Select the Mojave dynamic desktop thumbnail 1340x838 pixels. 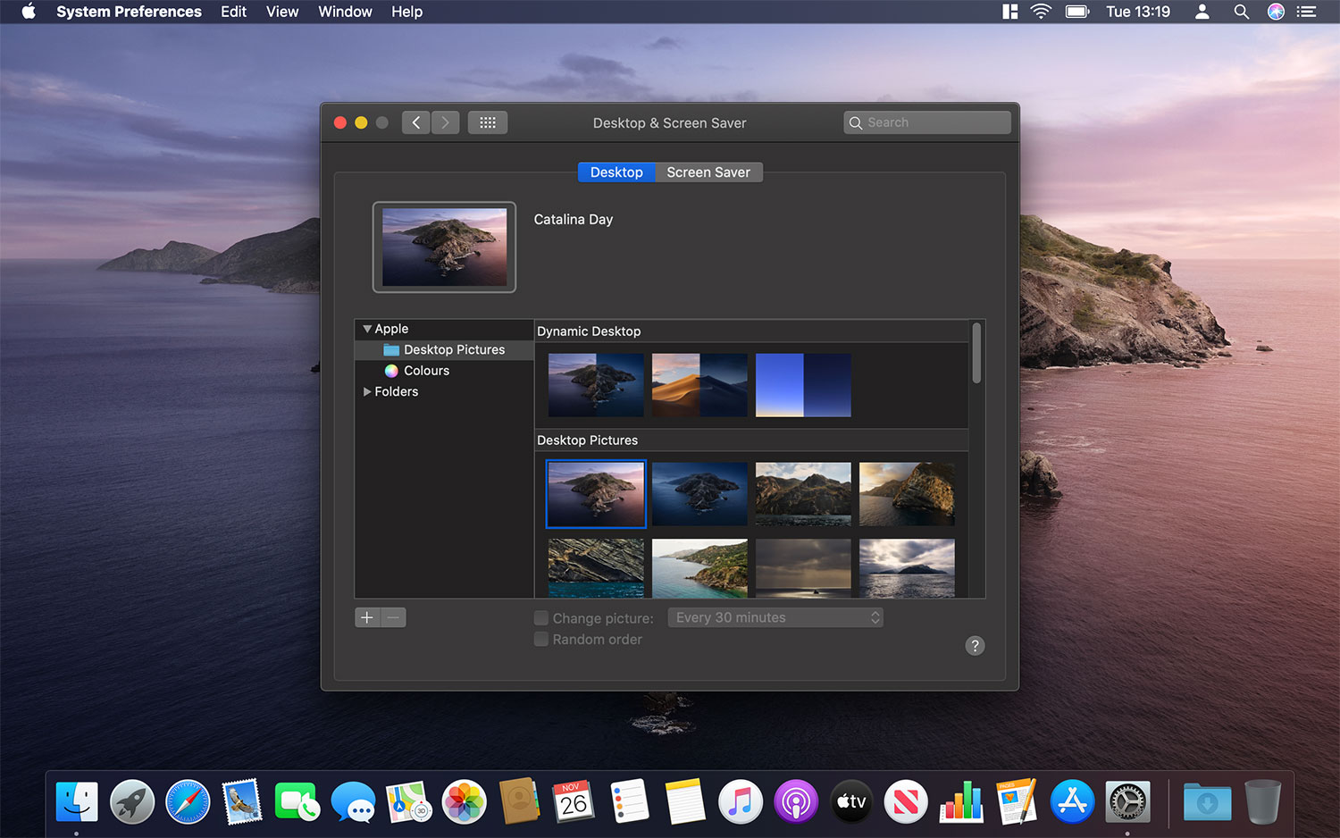699,385
